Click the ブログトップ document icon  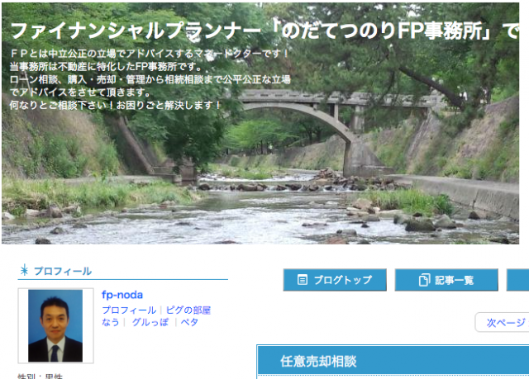point(303,280)
